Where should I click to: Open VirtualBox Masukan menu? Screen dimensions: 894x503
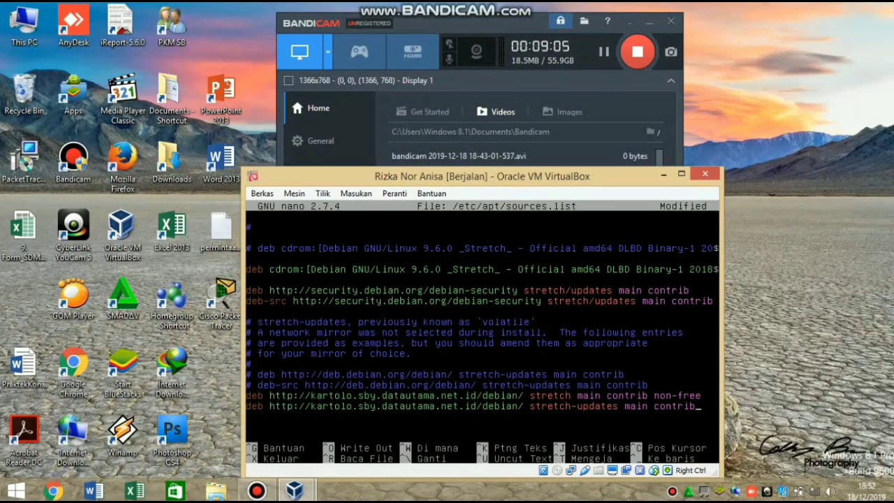click(x=356, y=194)
